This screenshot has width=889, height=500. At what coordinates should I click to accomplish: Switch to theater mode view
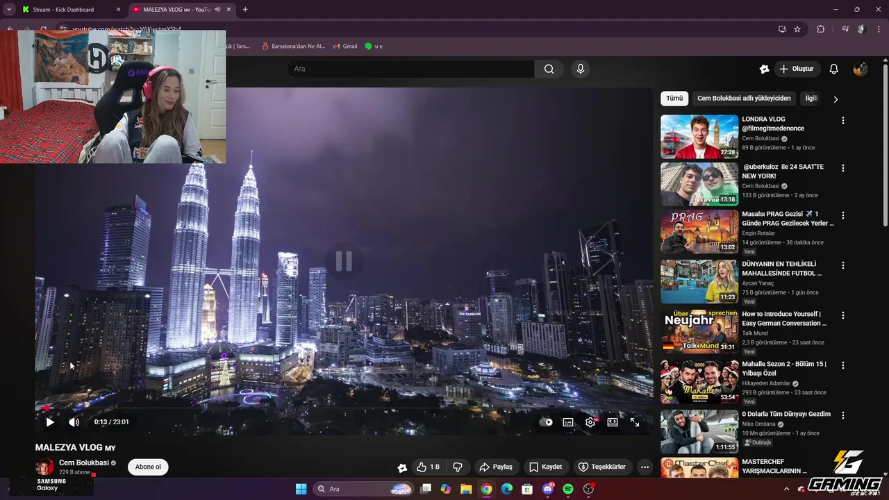613,422
